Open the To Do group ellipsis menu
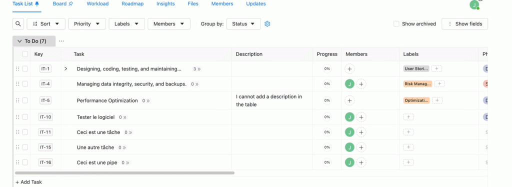The image size is (512, 187). click(61, 41)
